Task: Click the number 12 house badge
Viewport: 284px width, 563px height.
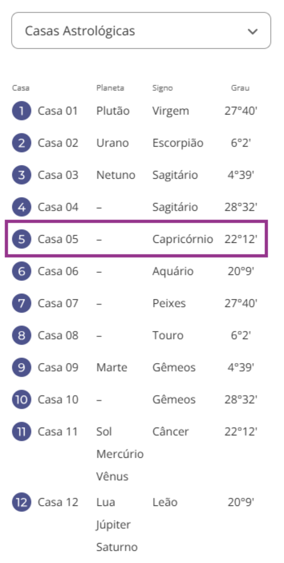Action: pos(21,502)
